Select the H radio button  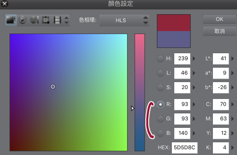tap(160, 58)
